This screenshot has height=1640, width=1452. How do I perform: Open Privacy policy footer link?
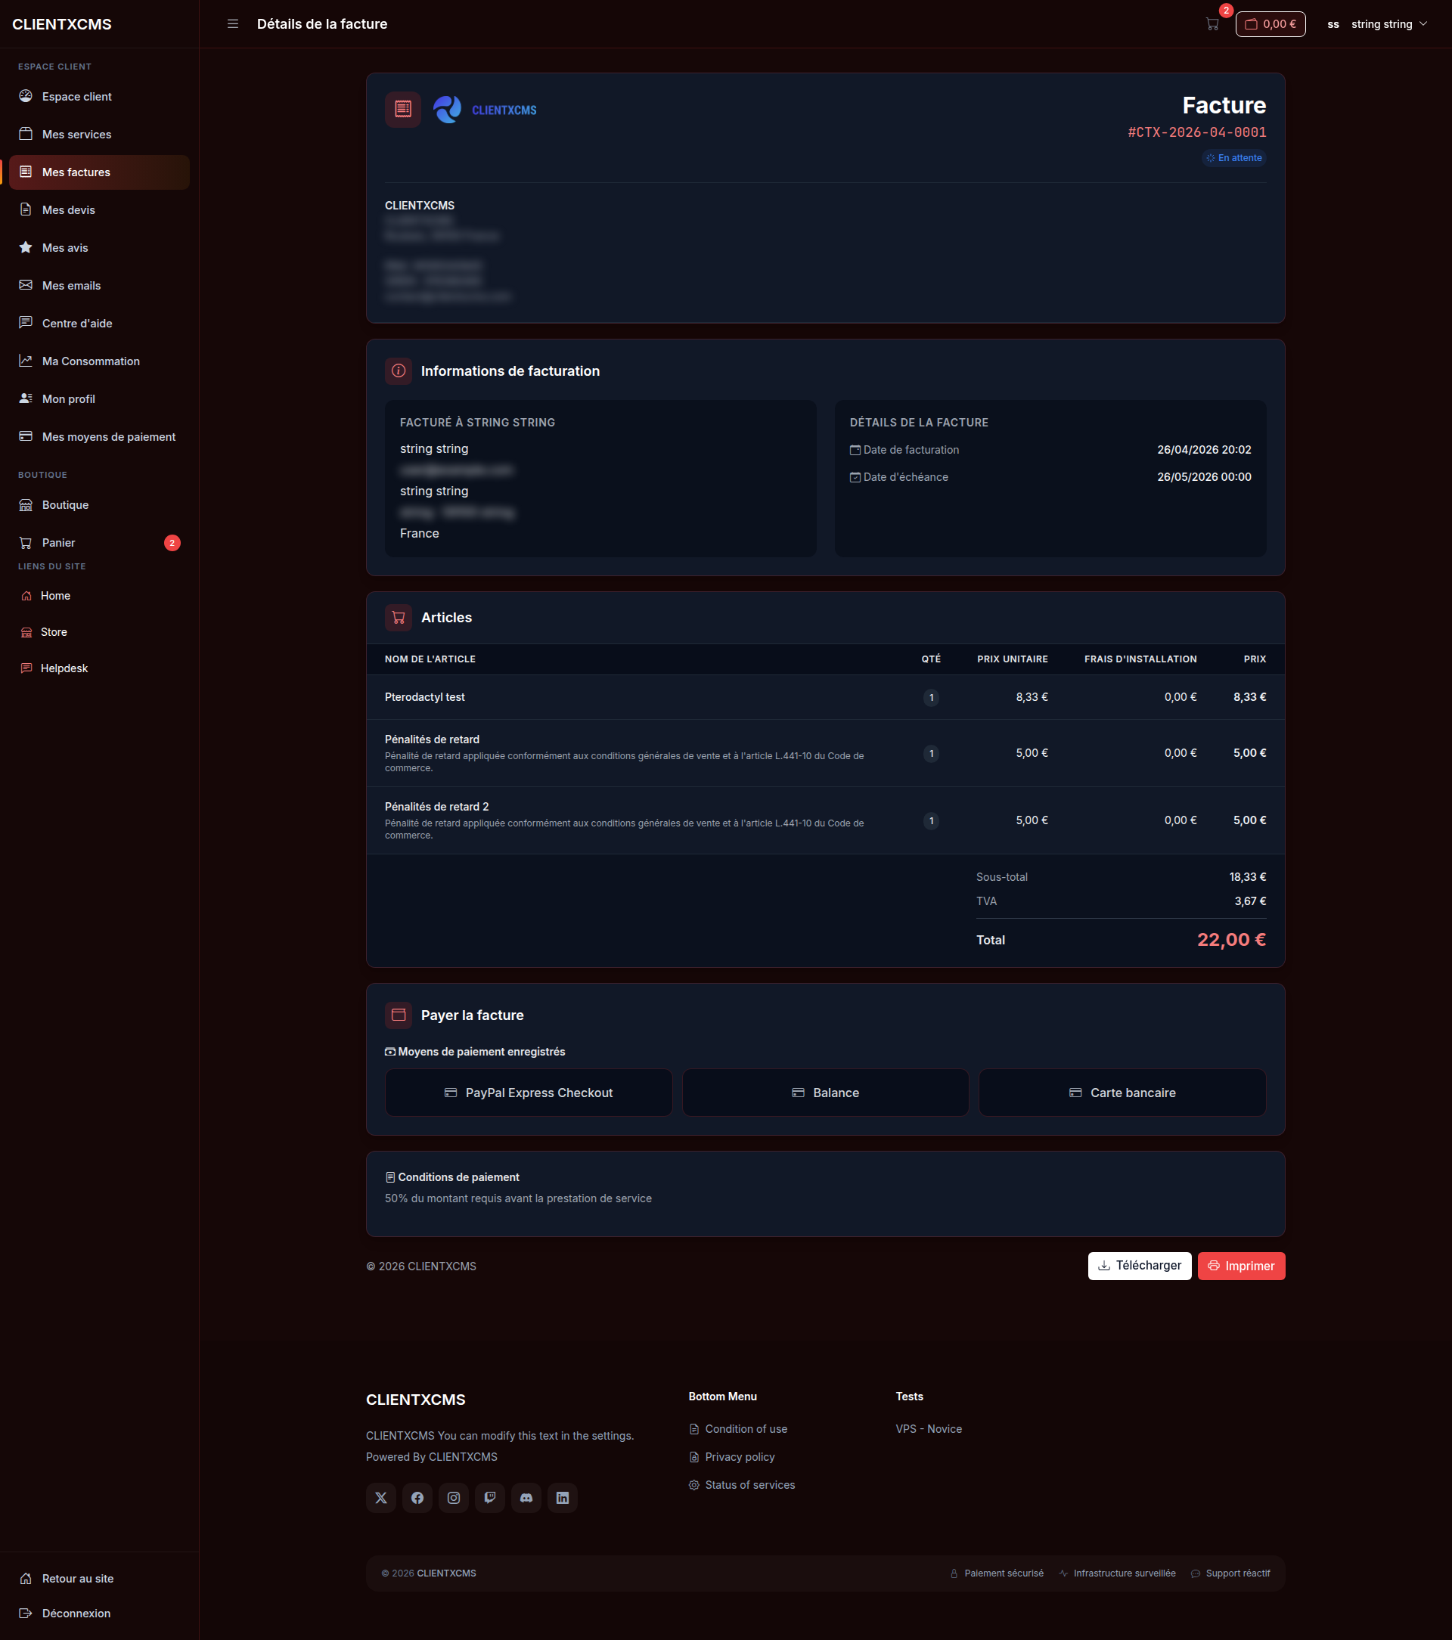point(732,1456)
